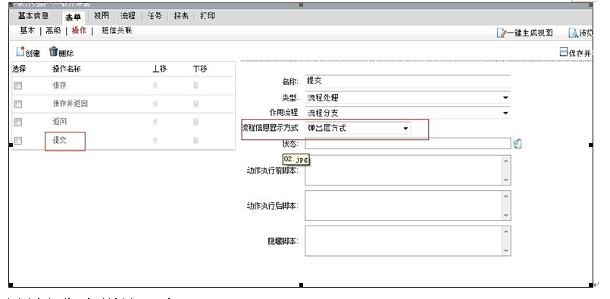Move 保存 row up arrow
Screen dimensions: 610x299
click(155, 86)
